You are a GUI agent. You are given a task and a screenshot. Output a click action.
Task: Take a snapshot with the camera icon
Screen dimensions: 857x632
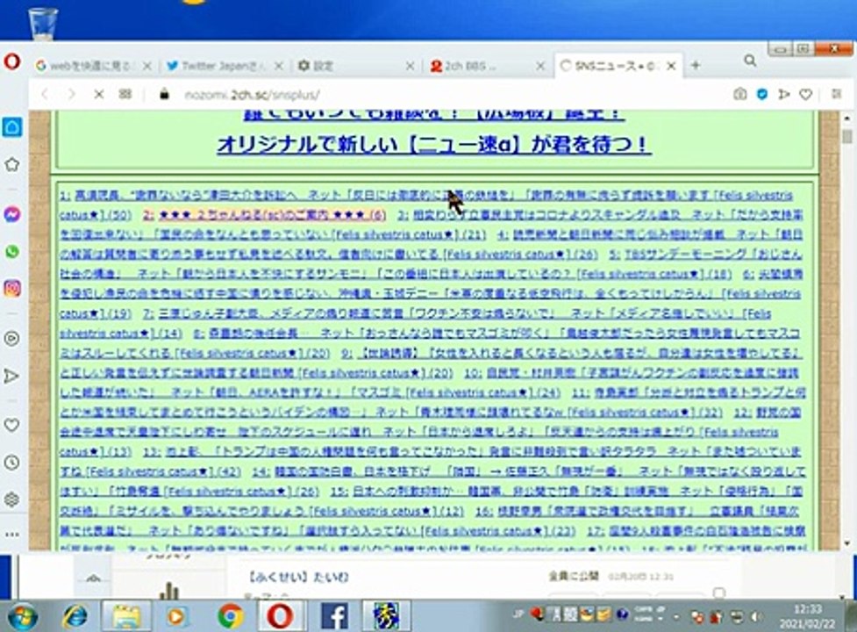(x=740, y=95)
